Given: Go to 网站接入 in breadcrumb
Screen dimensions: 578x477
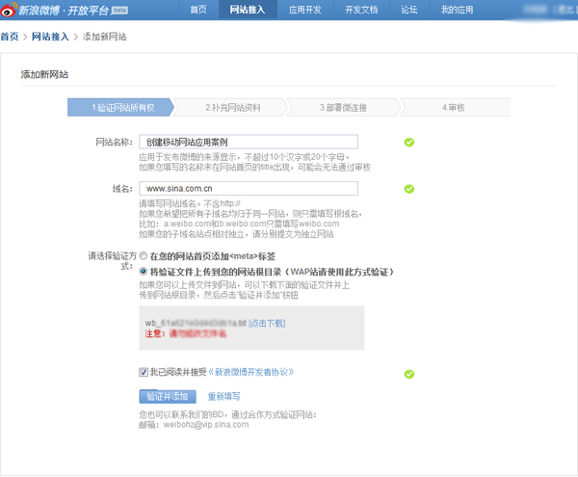Looking at the screenshot, I should [x=50, y=37].
